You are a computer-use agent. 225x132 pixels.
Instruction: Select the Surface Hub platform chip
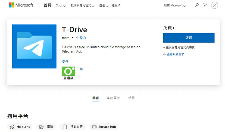[104, 127]
